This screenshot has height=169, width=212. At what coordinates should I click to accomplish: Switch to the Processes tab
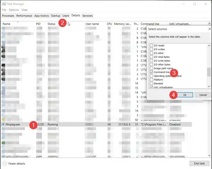pyautogui.click(x=8, y=16)
